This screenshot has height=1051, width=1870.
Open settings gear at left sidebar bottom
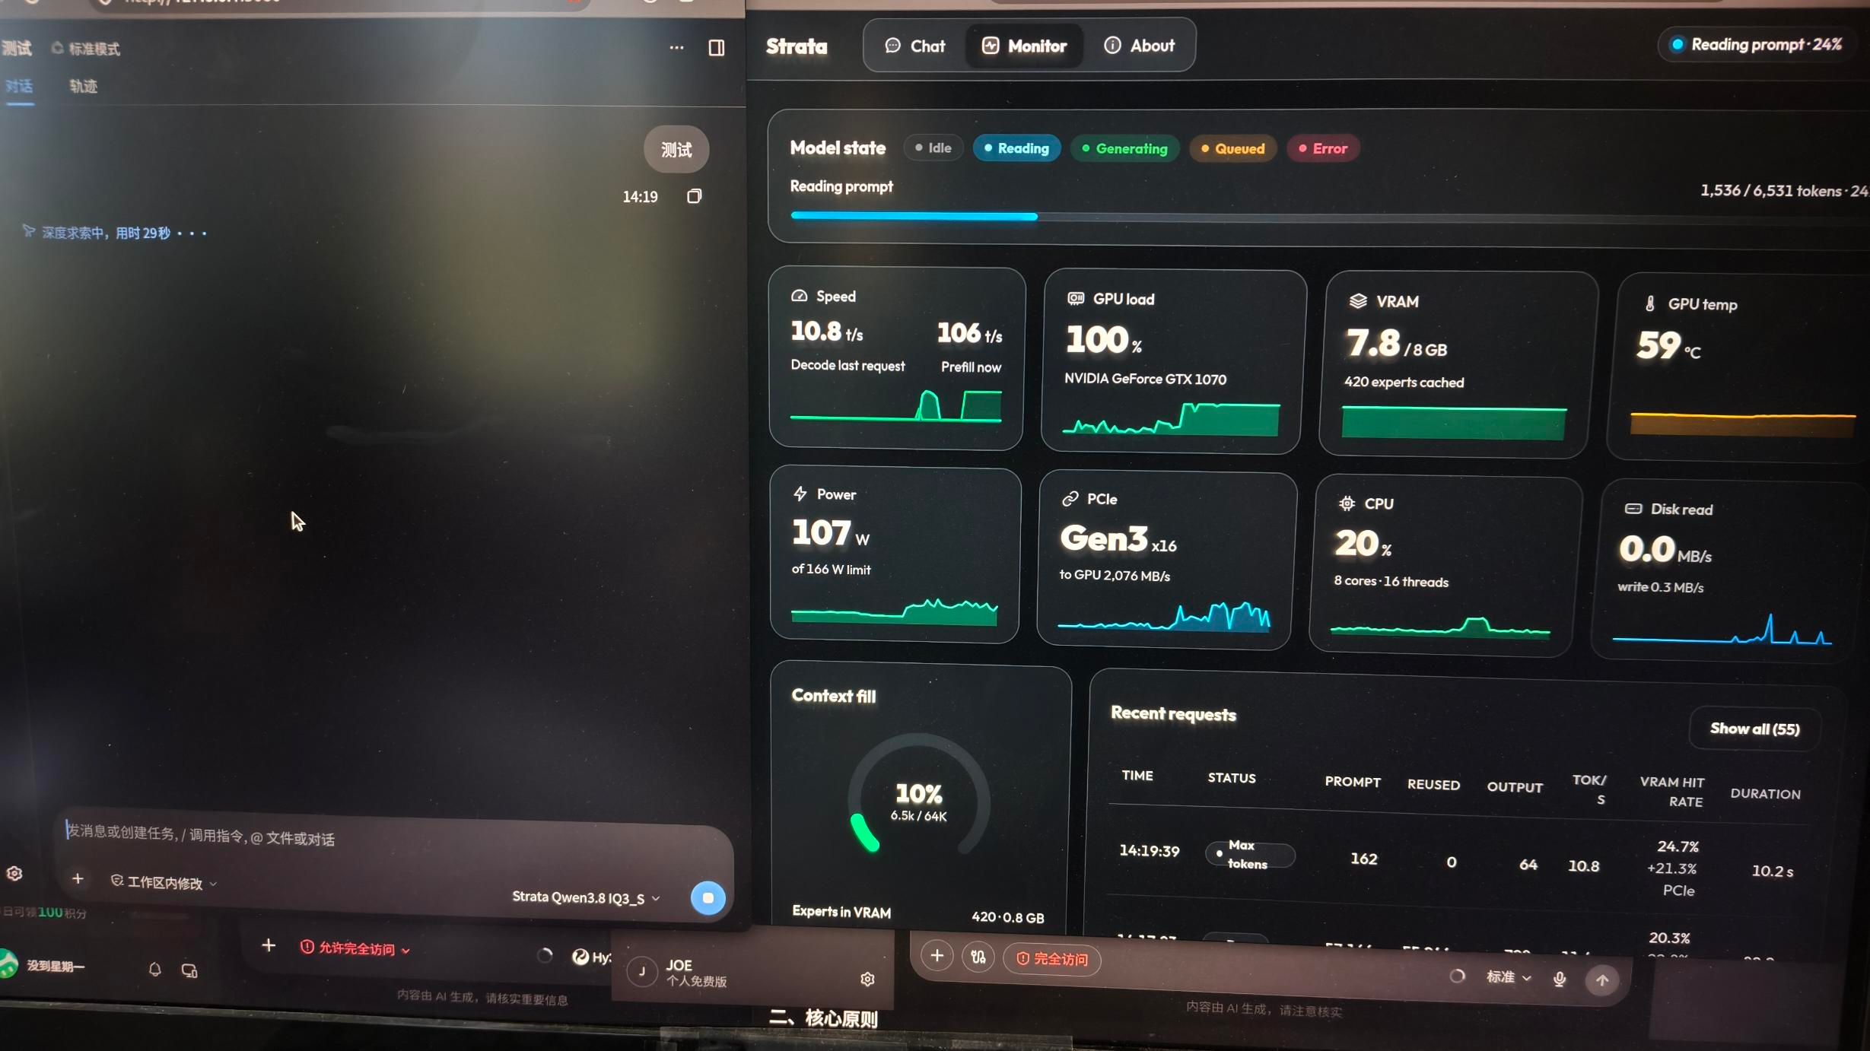click(14, 873)
